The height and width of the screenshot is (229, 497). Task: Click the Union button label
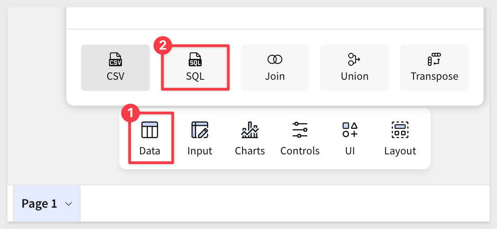(354, 76)
